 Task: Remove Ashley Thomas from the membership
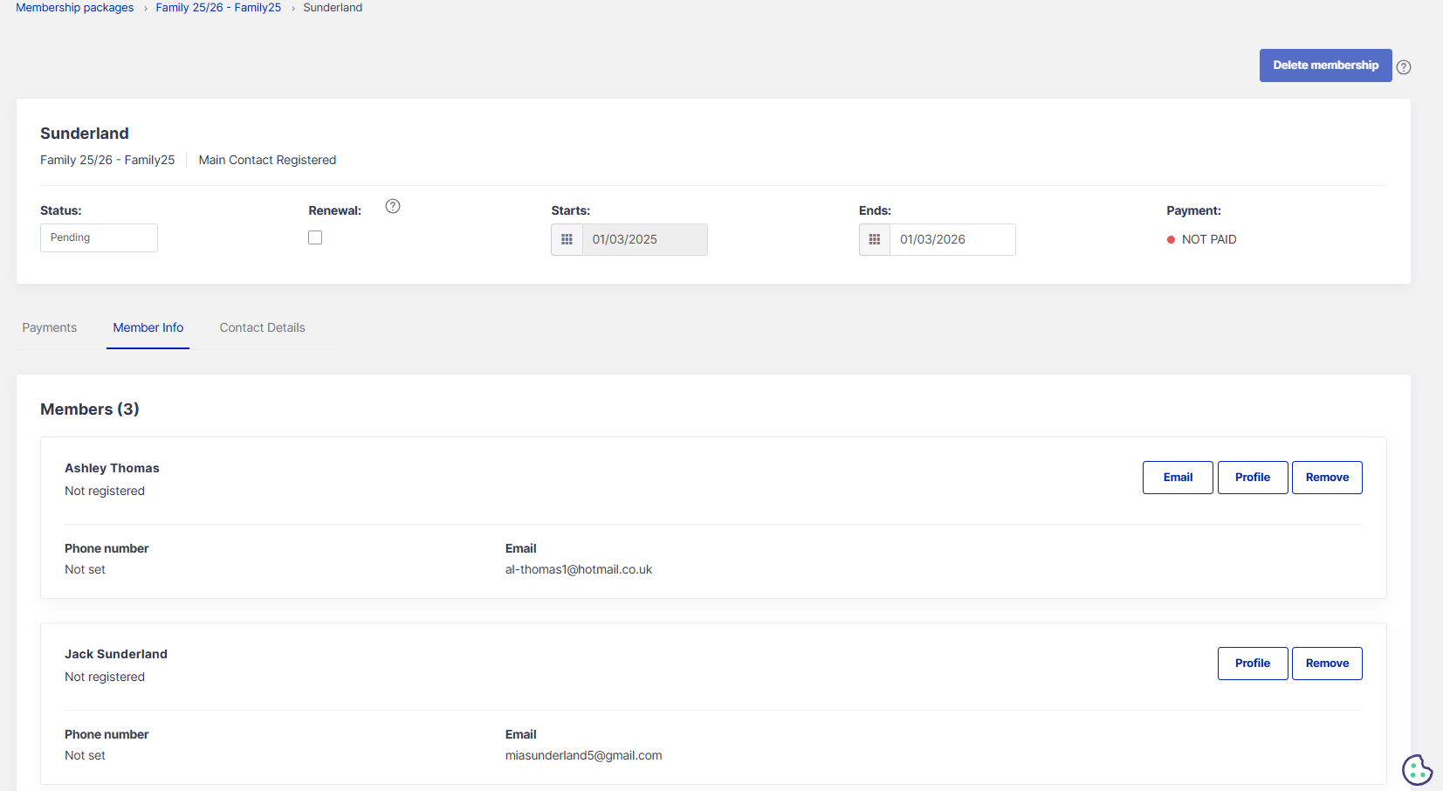pos(1326,478)
